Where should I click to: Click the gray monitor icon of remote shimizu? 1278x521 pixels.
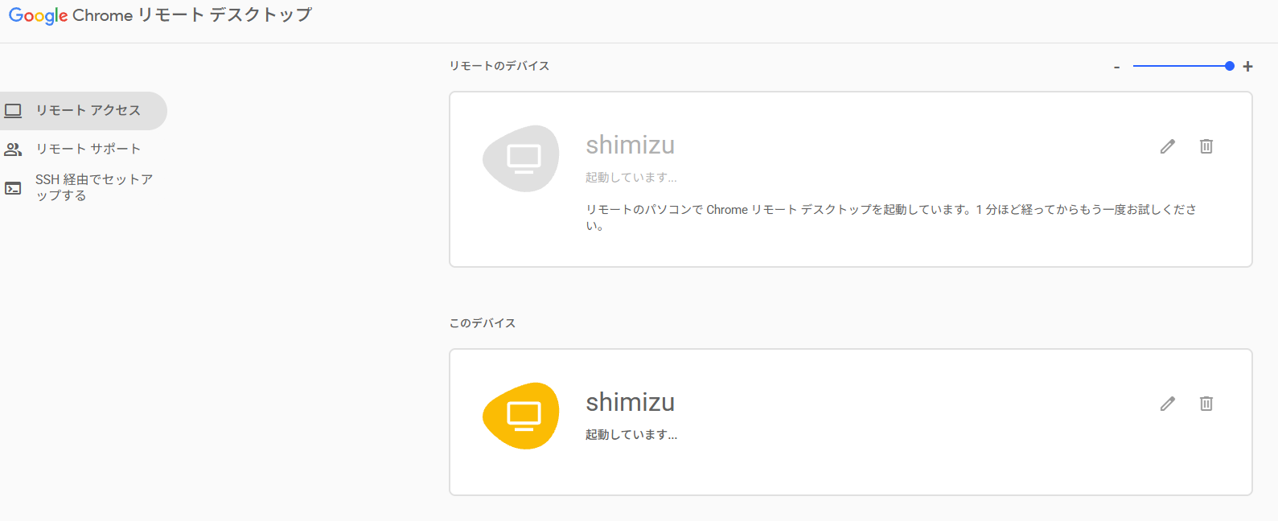click(522, 158)
